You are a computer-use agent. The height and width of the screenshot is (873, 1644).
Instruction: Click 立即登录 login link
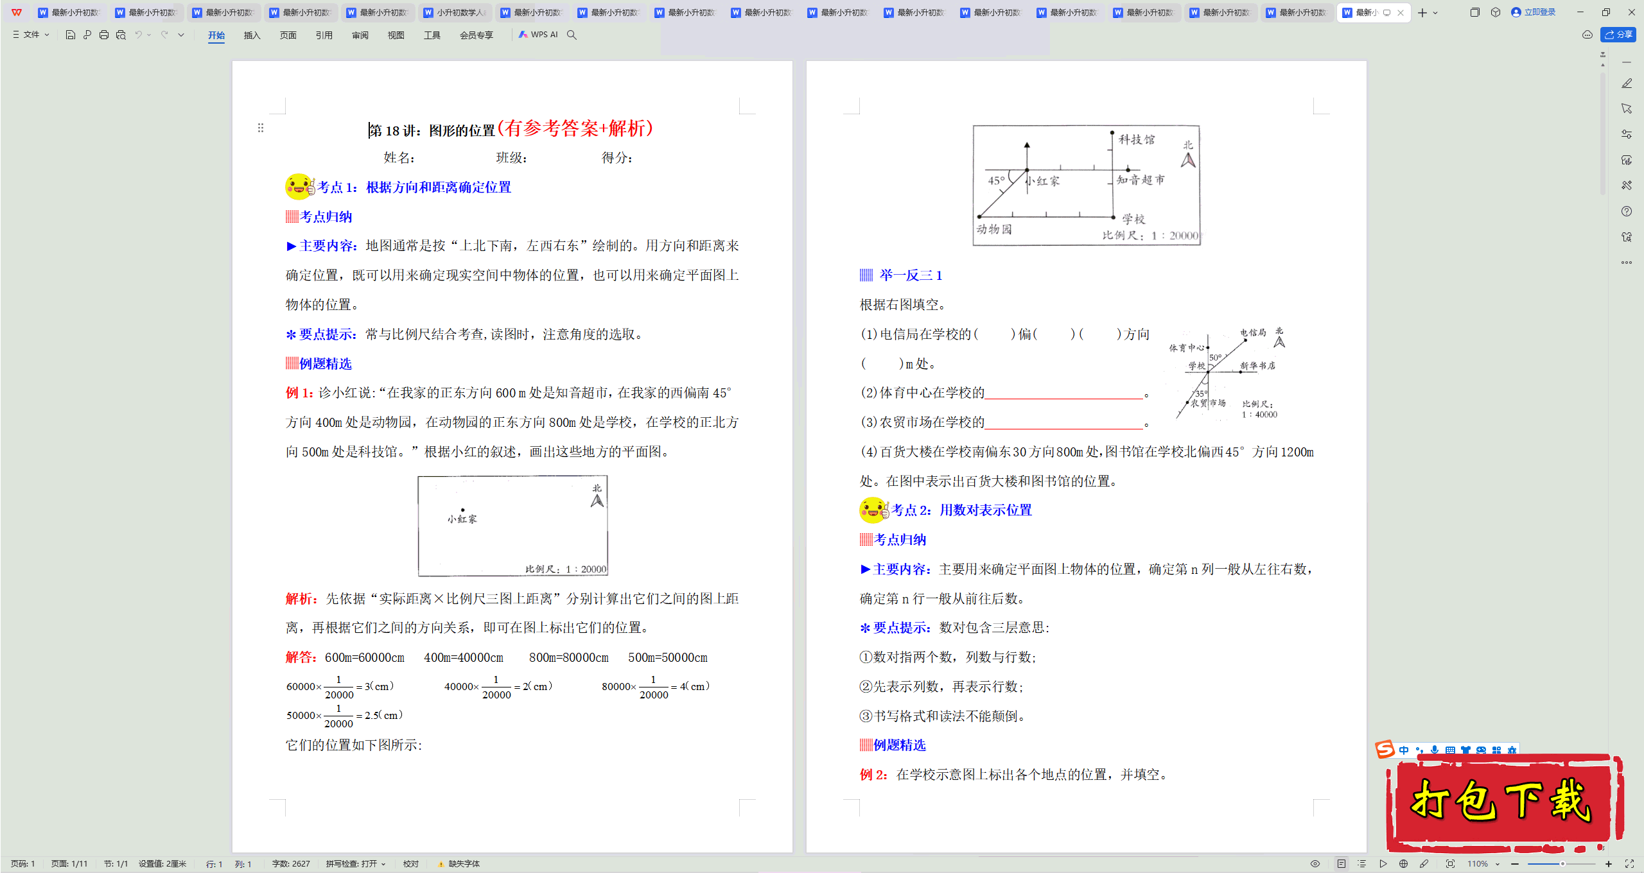(1534, 12)
